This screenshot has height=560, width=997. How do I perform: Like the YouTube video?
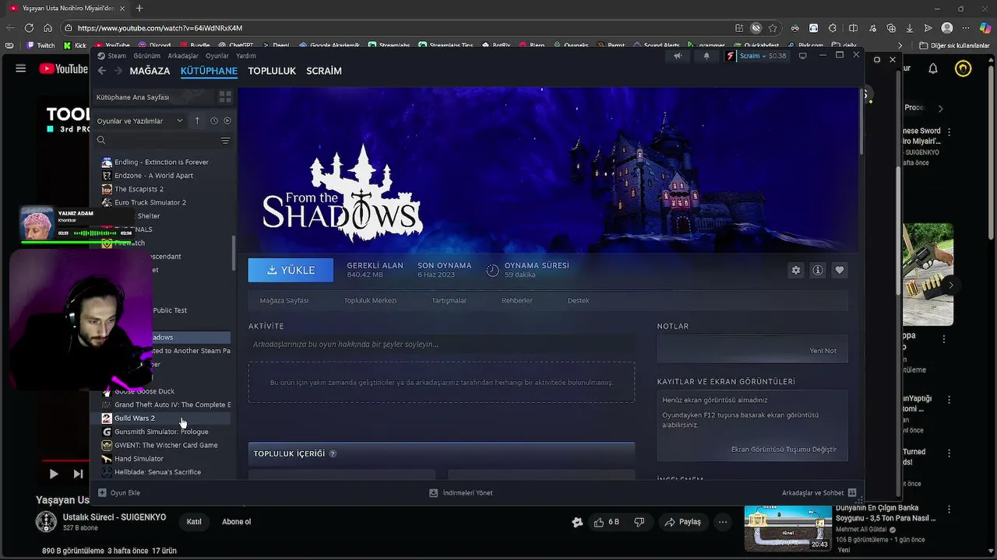(x=606, y=522)
